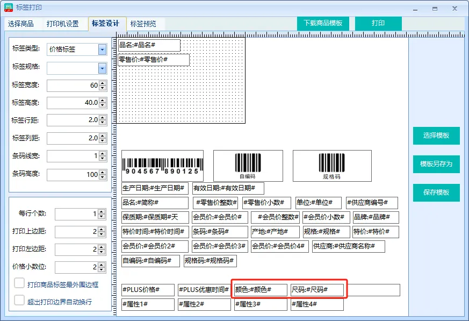
Task: Go to the 标签预览 tab
Action: coord(143,24)
